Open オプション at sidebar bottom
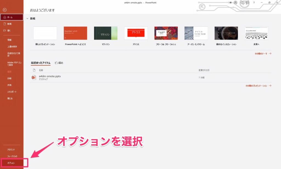The width and height of the screenshot is (281, 169). [12, 163]
